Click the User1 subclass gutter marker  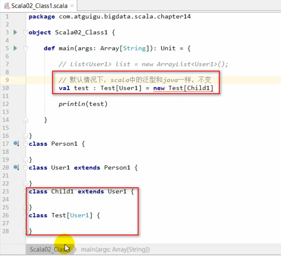(x=16, y=167)
